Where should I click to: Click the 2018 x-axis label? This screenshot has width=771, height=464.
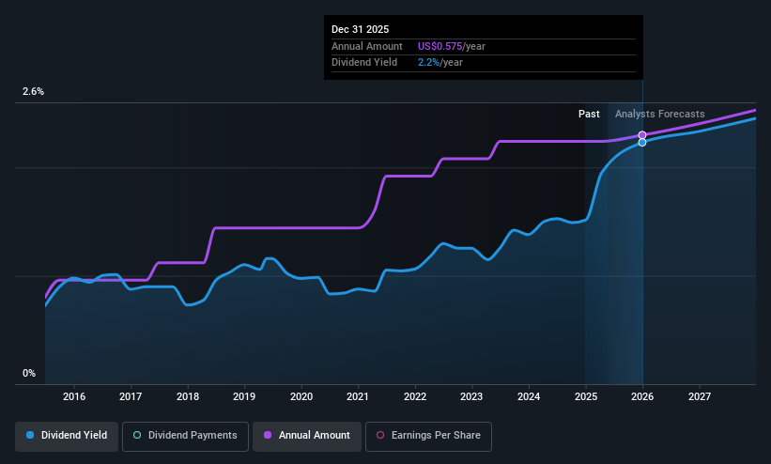[187, 396]
